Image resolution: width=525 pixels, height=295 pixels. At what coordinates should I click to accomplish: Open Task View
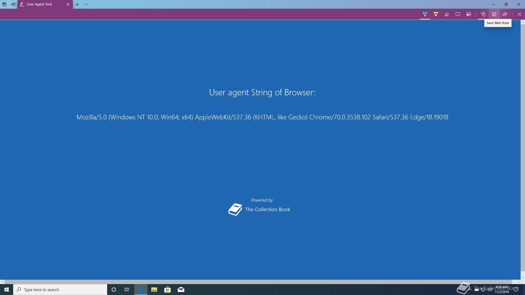coord(127,290)
